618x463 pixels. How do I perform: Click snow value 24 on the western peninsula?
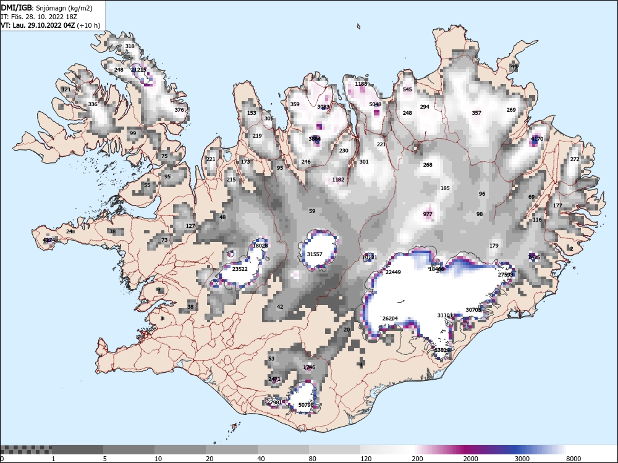point(69,231)
